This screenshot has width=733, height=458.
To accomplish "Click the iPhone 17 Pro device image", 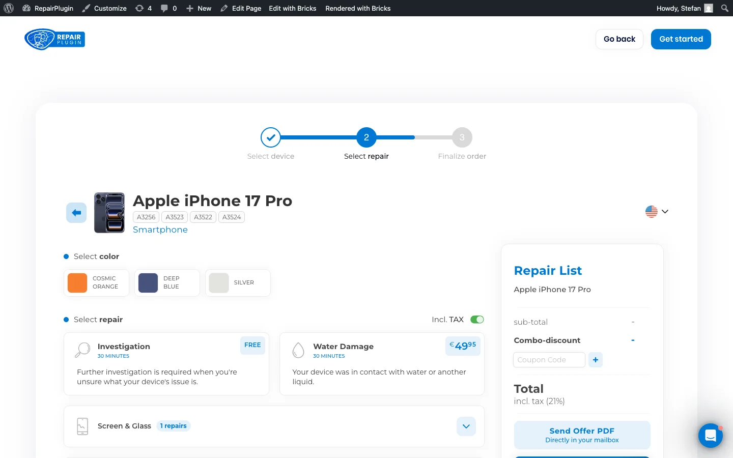I will tap(109, 213).
